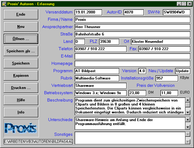Screen dimensions: 194x148
Task: Click inside the Unterschiede text area
Action: 130,124
